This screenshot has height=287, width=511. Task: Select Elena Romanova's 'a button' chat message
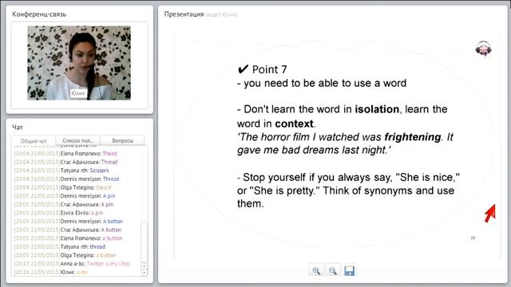pos(69,238)
